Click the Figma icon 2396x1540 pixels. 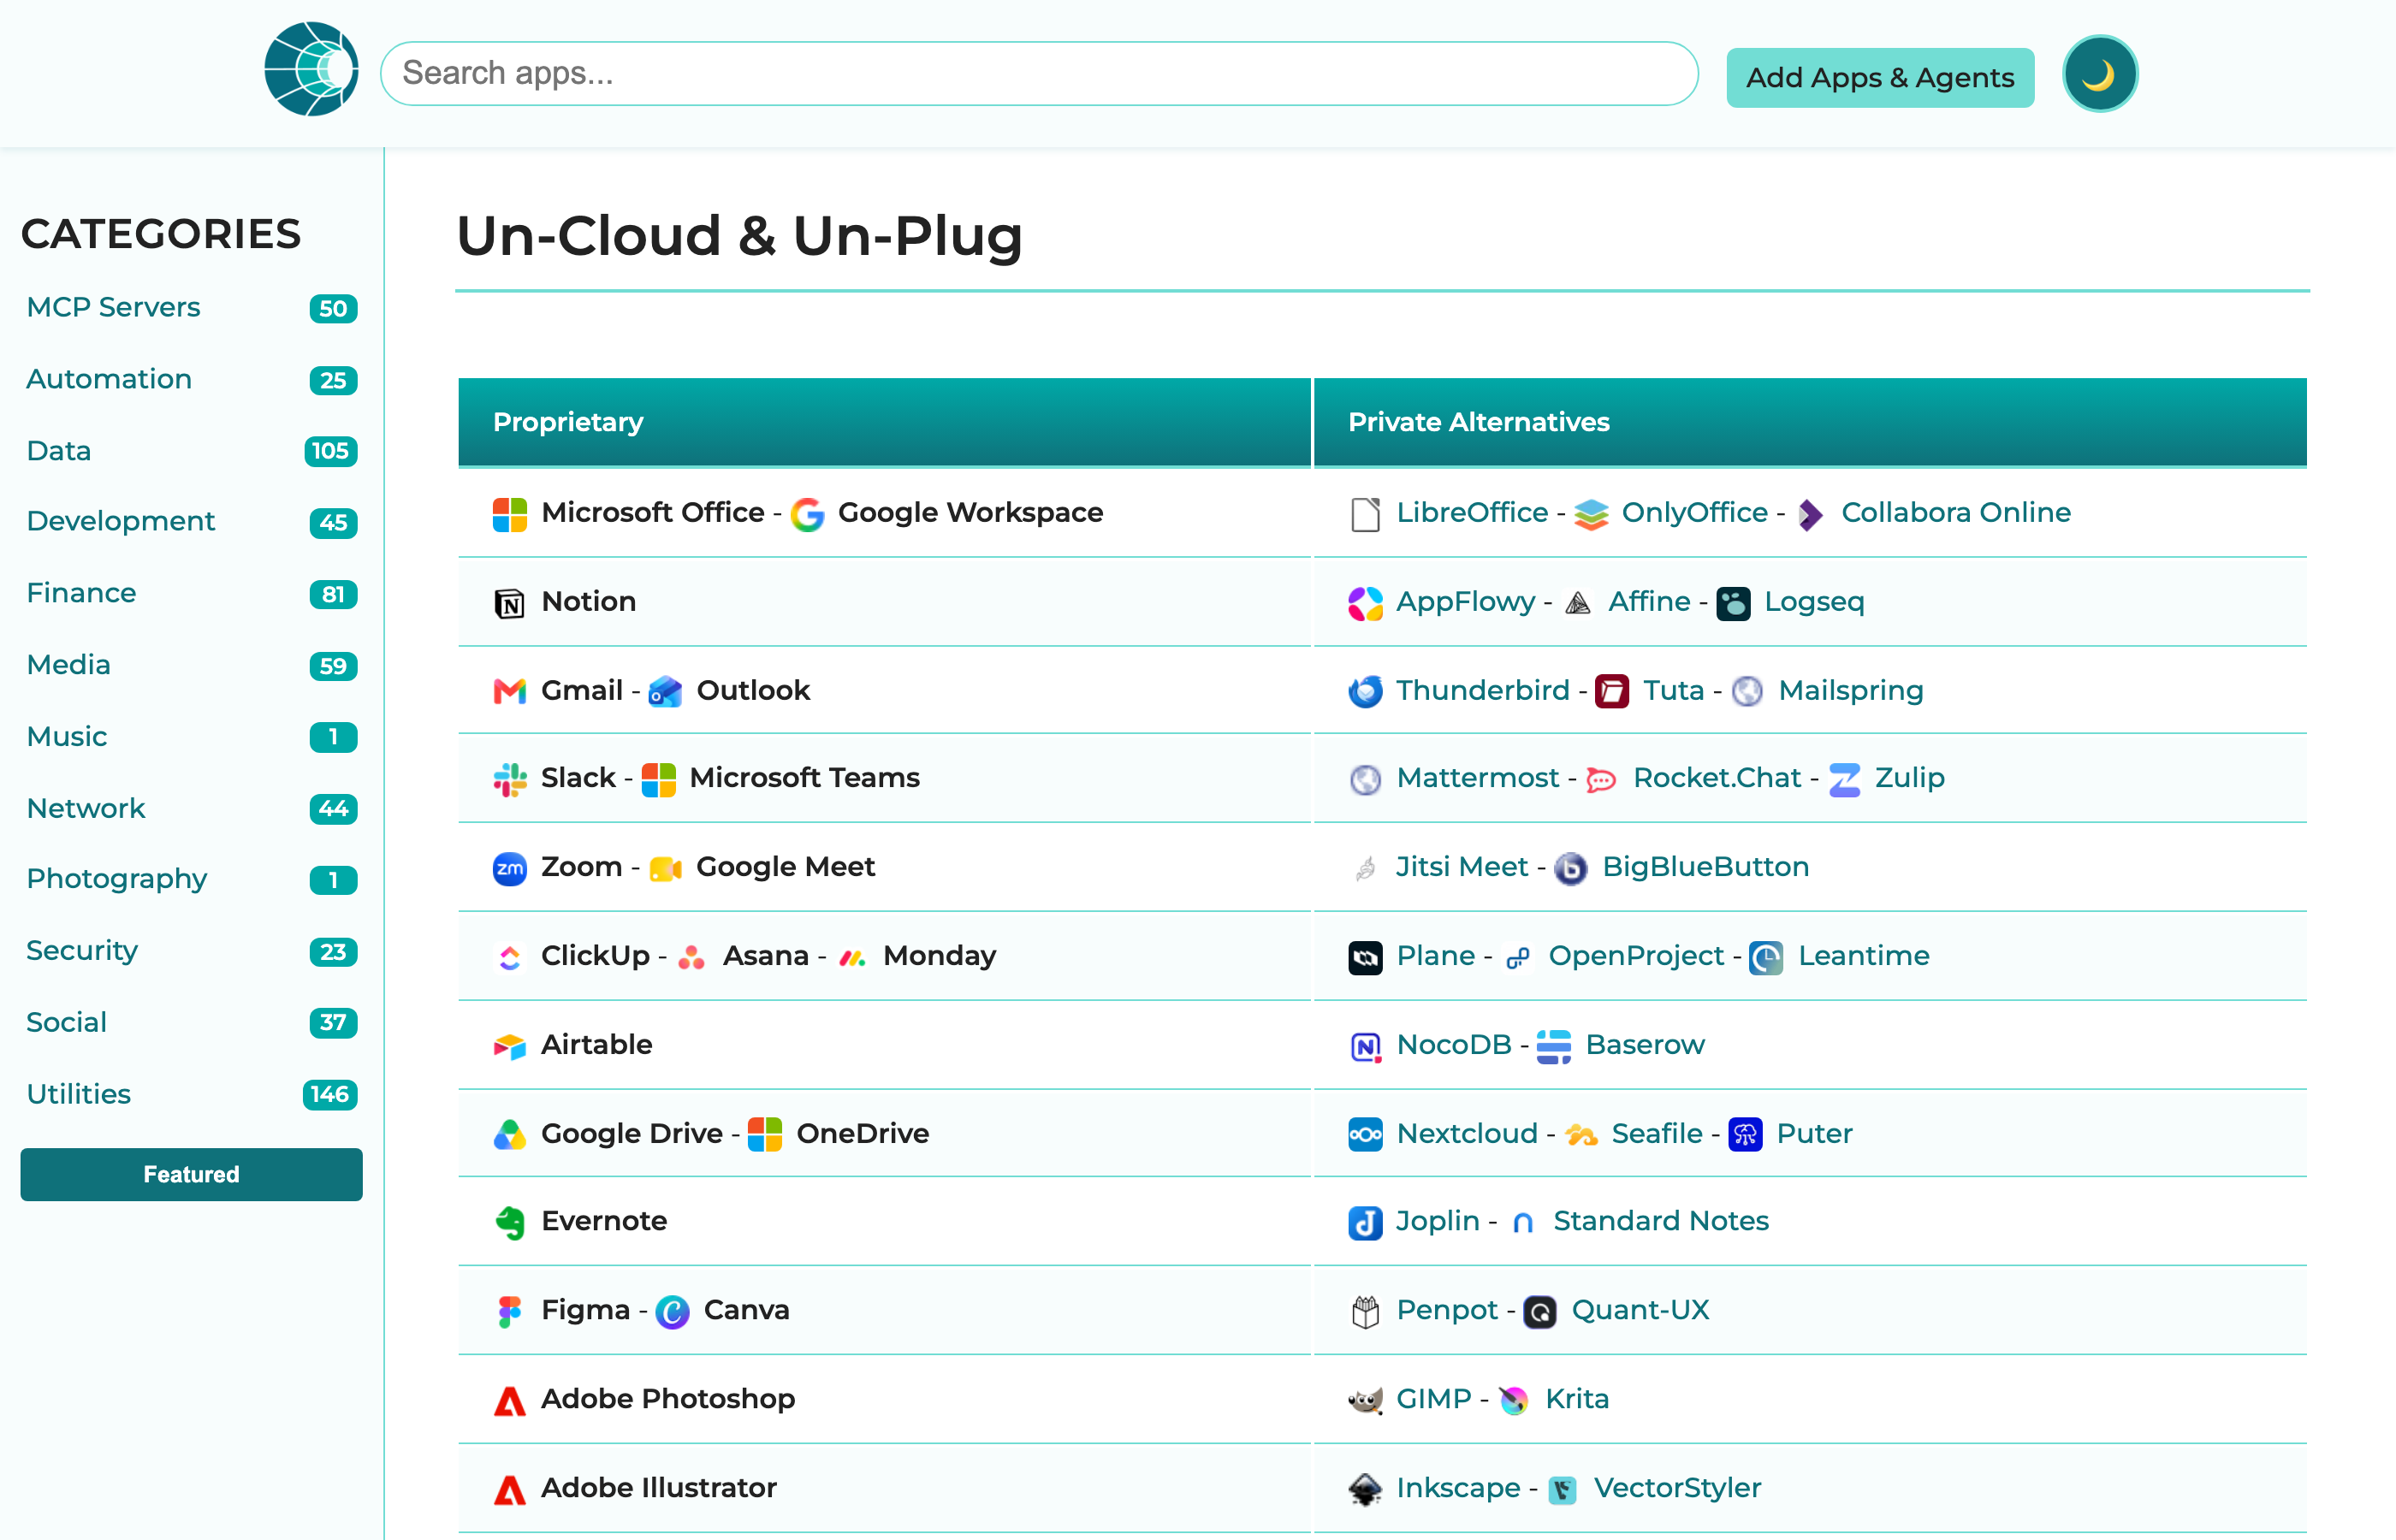(510, 1311)
